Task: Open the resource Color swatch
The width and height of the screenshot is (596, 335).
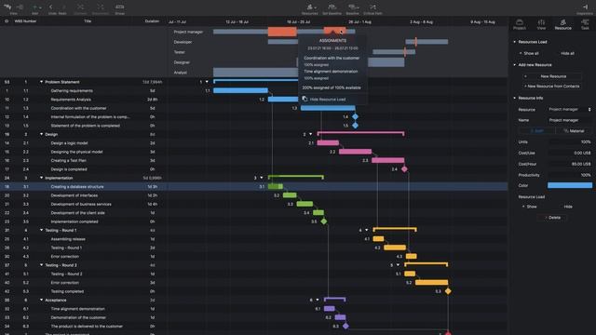Action: (569, 185)
